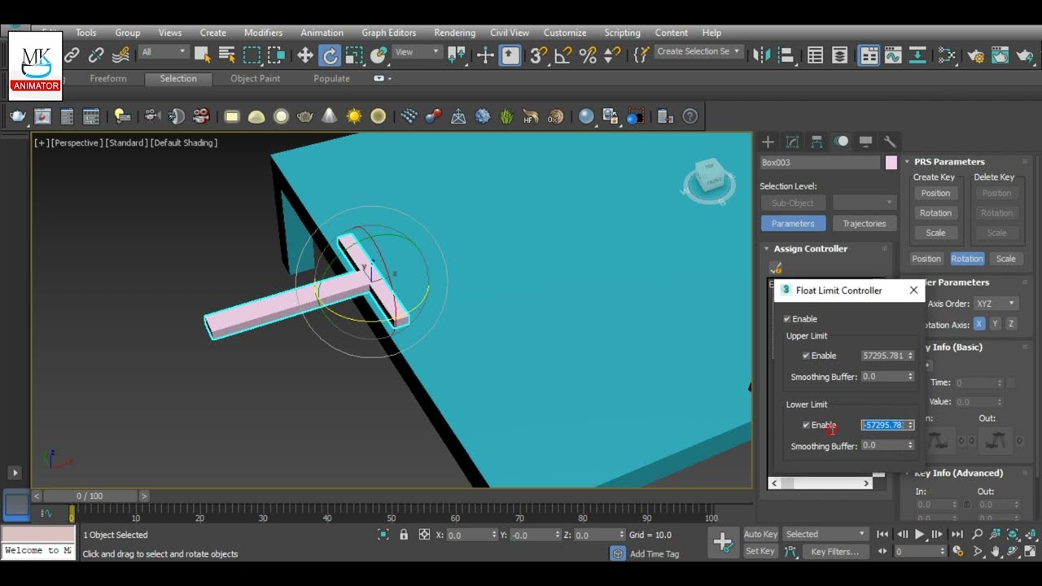Click the Rectangular Selection Region icon
This screenshot has width=1042, height=586.
coord(252,55)
